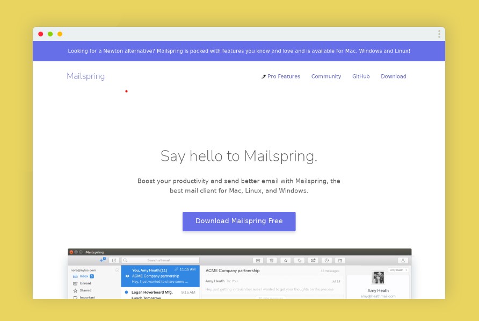479x321 pixels.
Task: Click the '12 messages' count text
Action: 330,271
